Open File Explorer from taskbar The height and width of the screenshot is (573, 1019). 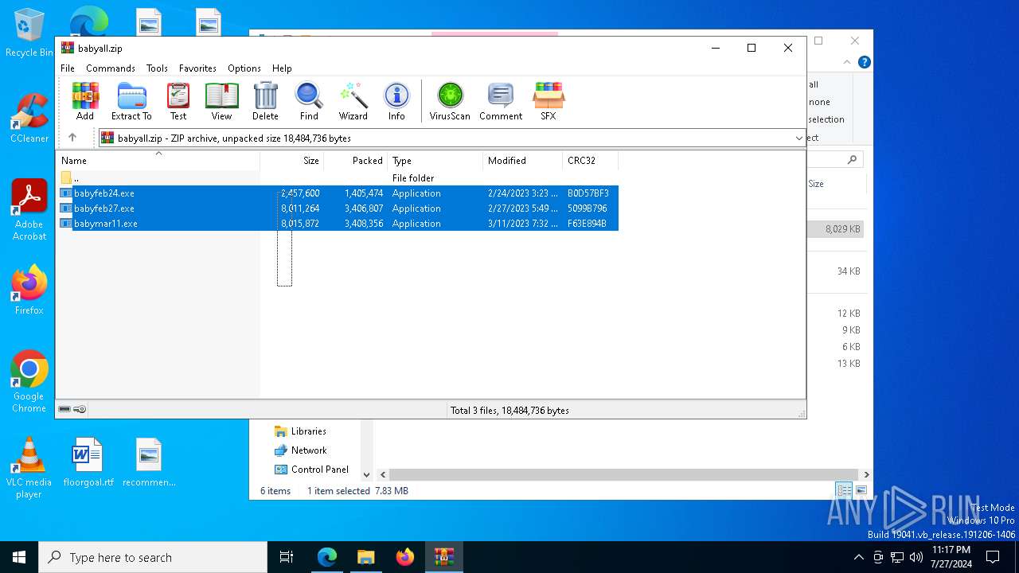click(x=365, y=557)
